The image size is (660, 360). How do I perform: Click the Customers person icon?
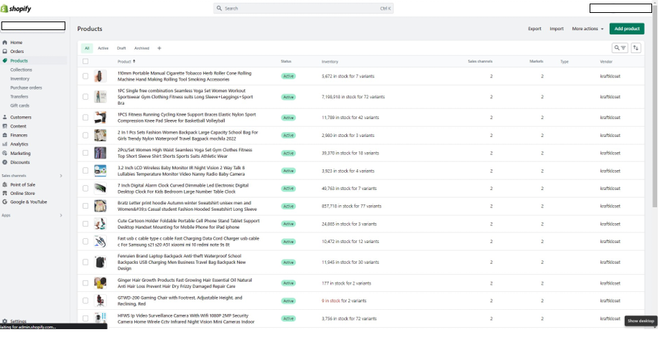pyautogui.click(x=5, y=117)
